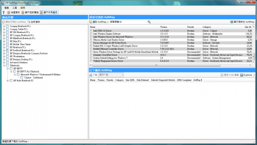This screenshot has width=257, height=145.
Task: Click the Date Released column header
Action: (x=143, y=80)
